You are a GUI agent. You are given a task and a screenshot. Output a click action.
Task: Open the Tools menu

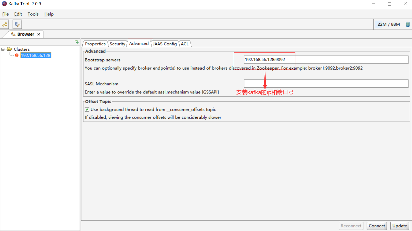coord(33,14)
